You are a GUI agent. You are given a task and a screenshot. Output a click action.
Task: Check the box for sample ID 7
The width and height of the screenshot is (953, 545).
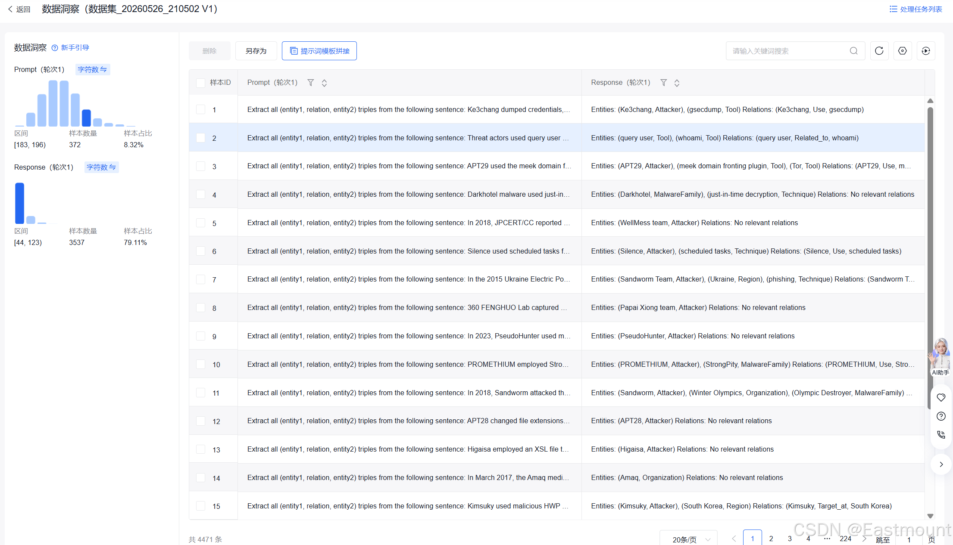click(200, 279)
